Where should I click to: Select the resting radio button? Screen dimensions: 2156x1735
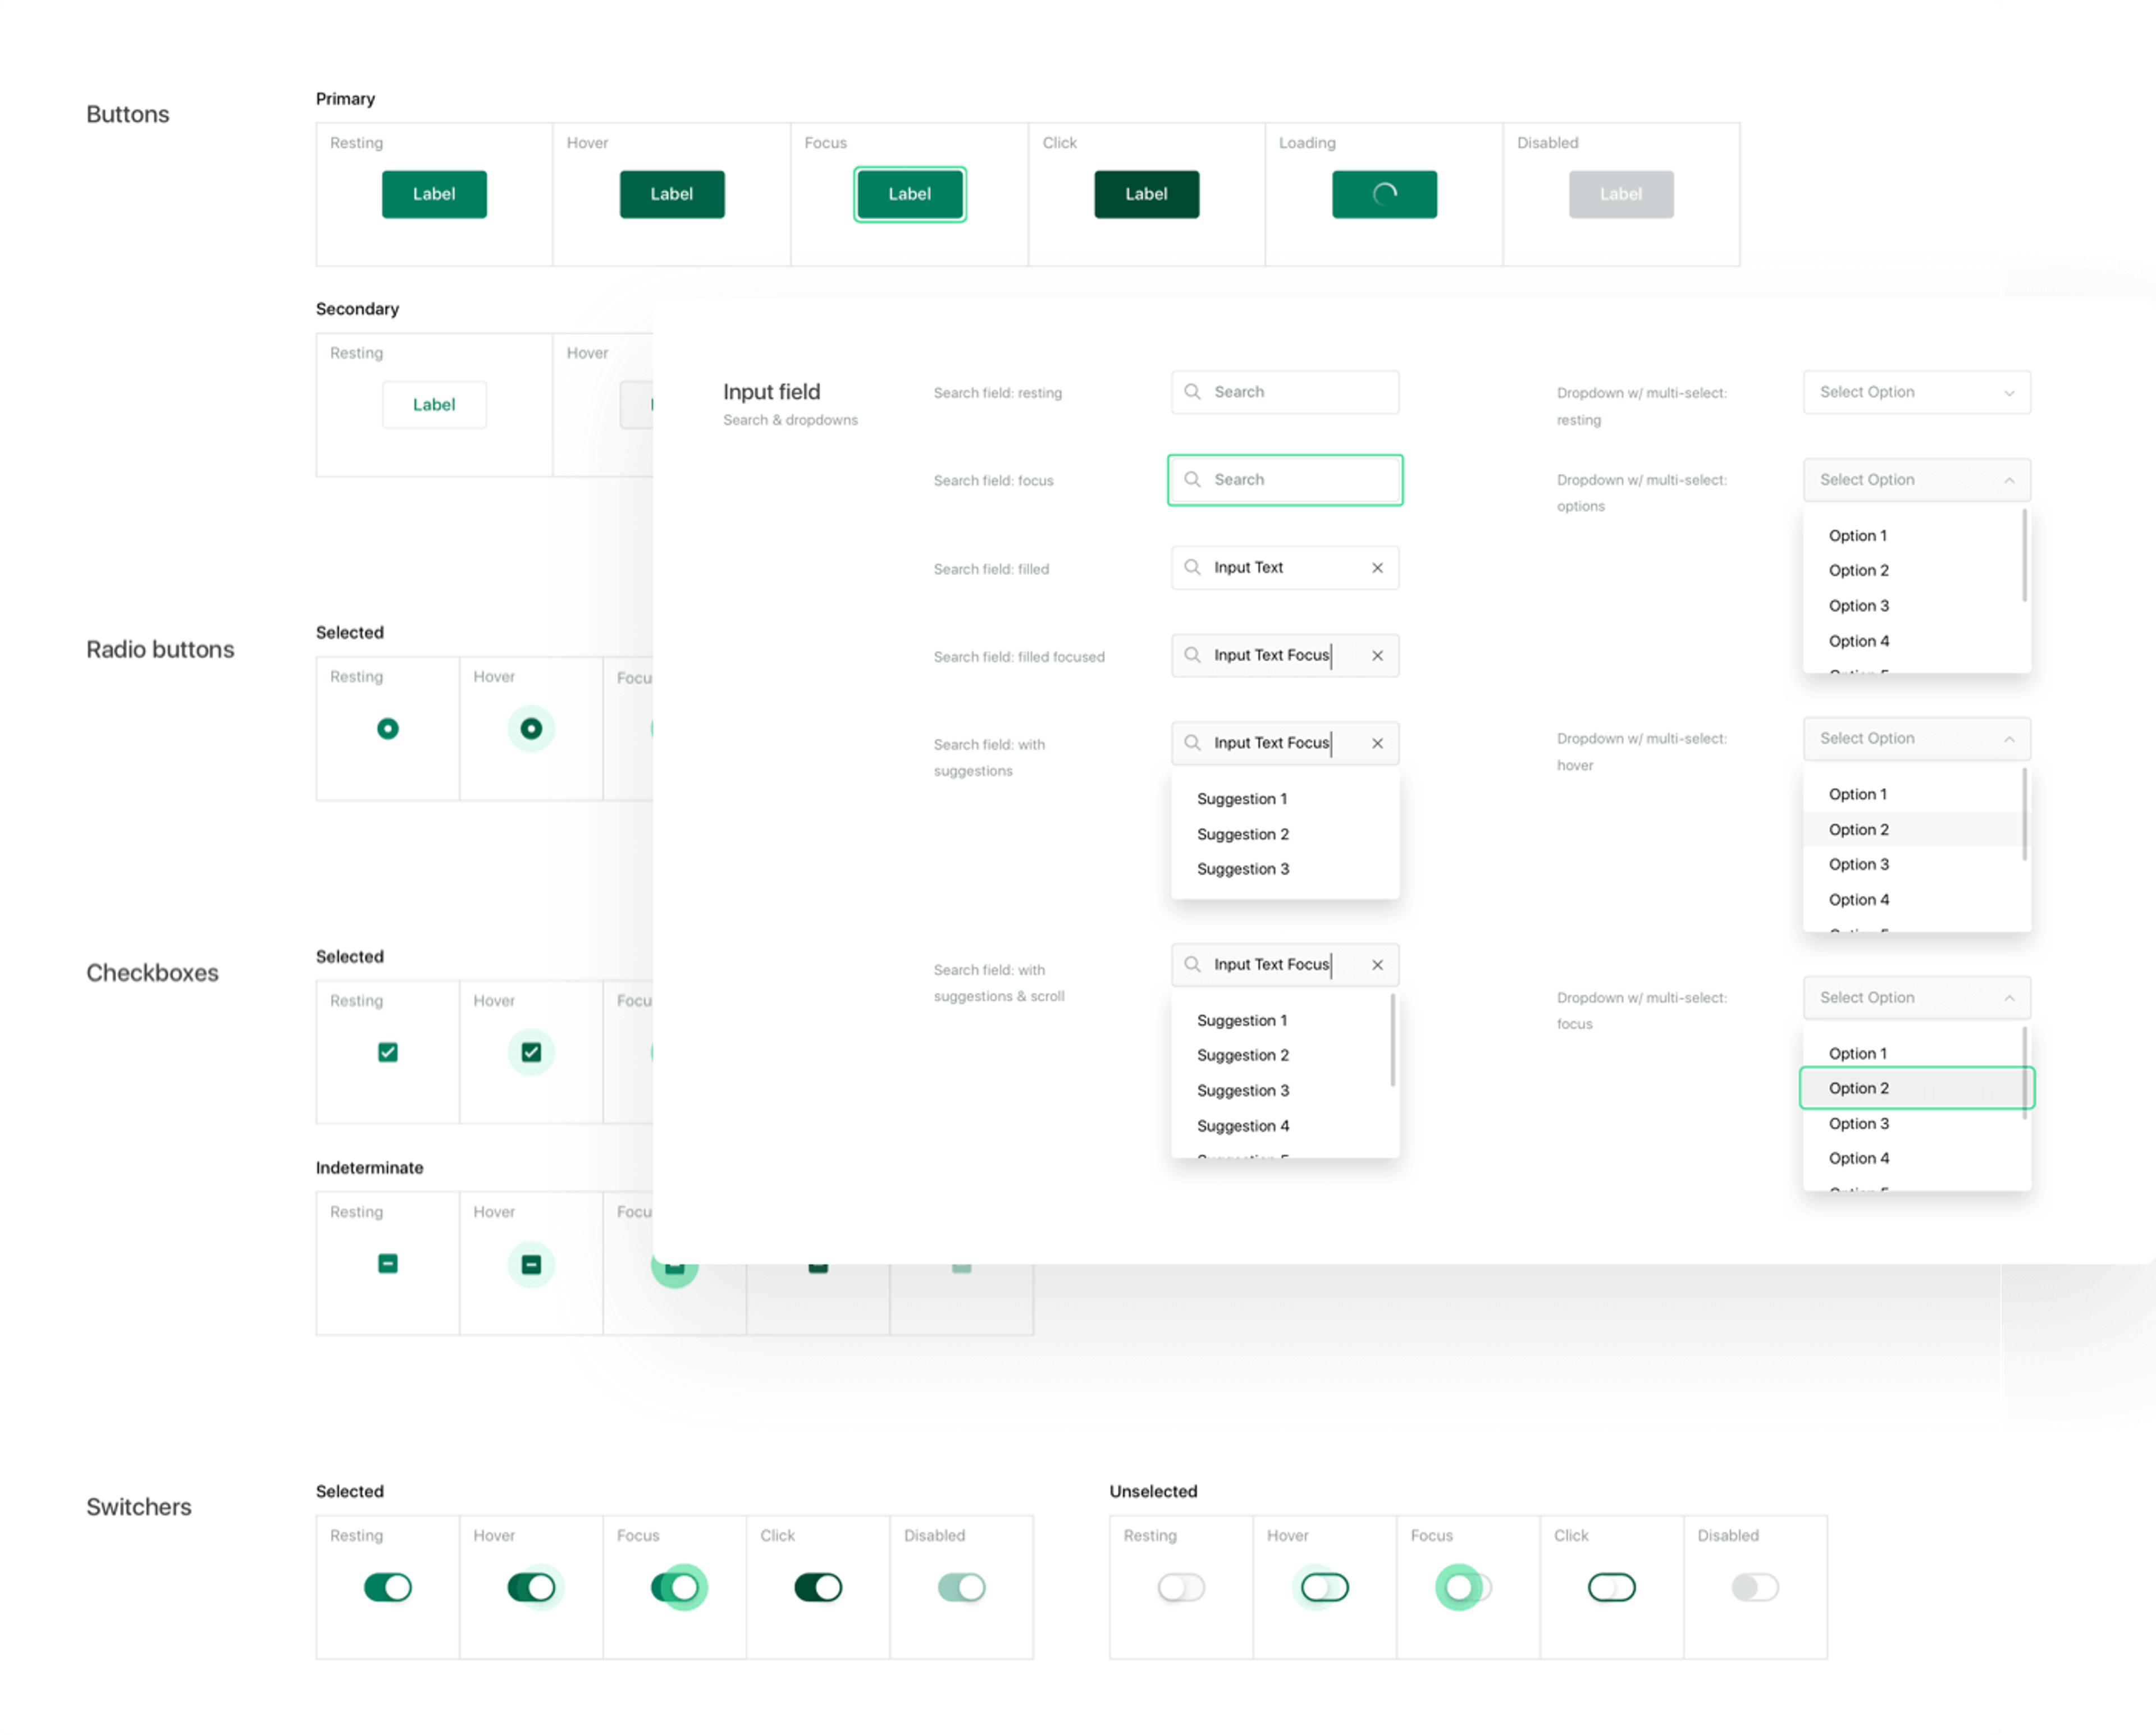[x=388, y=729]
